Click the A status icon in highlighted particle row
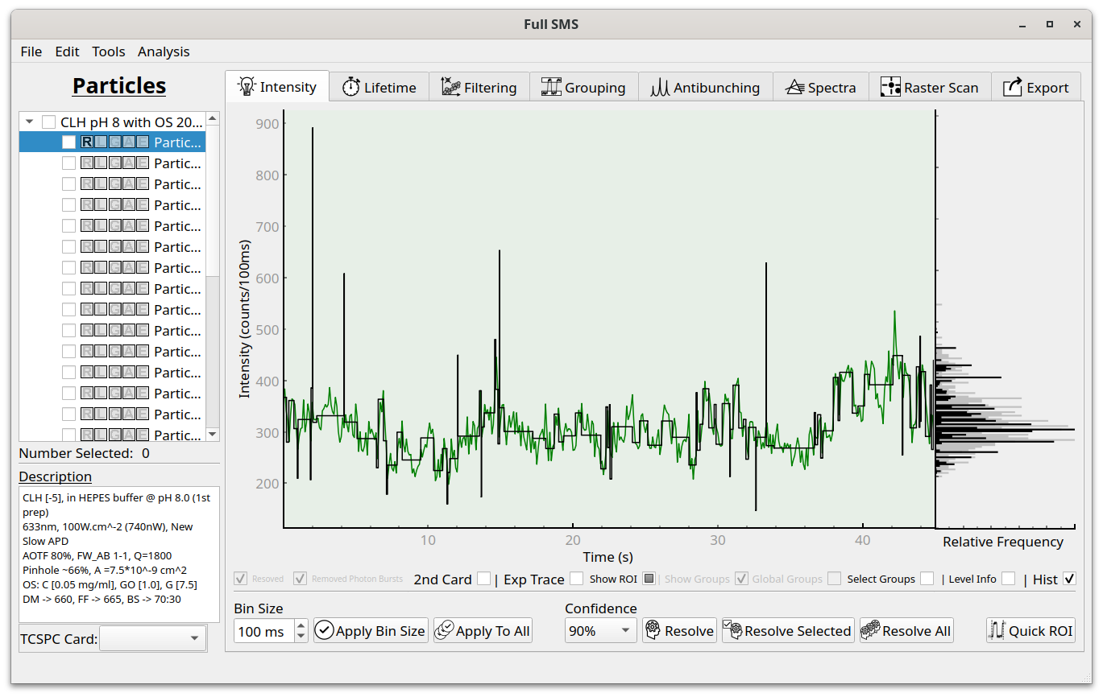Viewport: 1103px width, 697px height. (x=129, y=142)
